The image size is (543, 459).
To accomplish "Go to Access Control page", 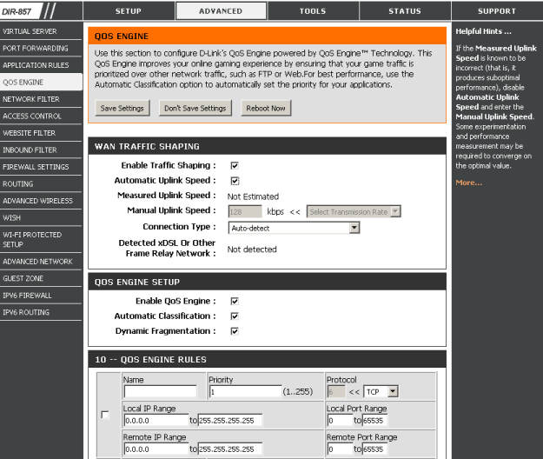I will (41, 116).
